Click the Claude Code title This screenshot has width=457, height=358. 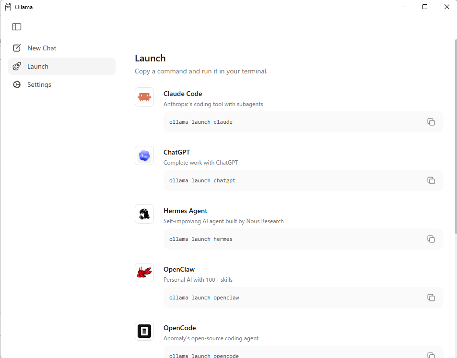(x=183, y=94)
